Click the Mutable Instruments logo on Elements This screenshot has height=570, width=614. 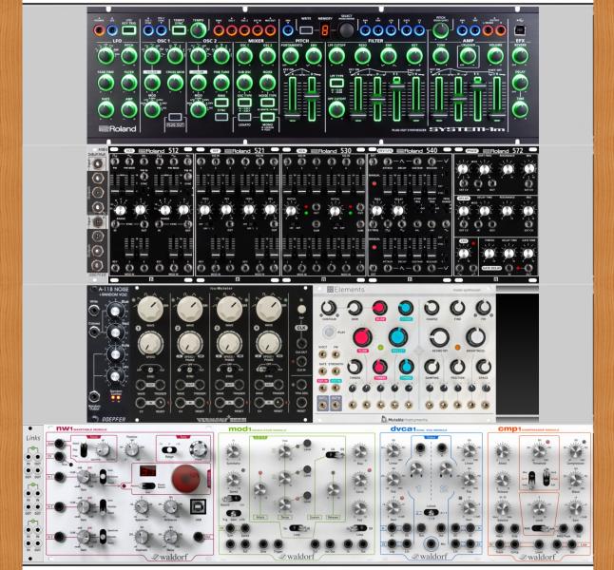click(x=403, y=419)
